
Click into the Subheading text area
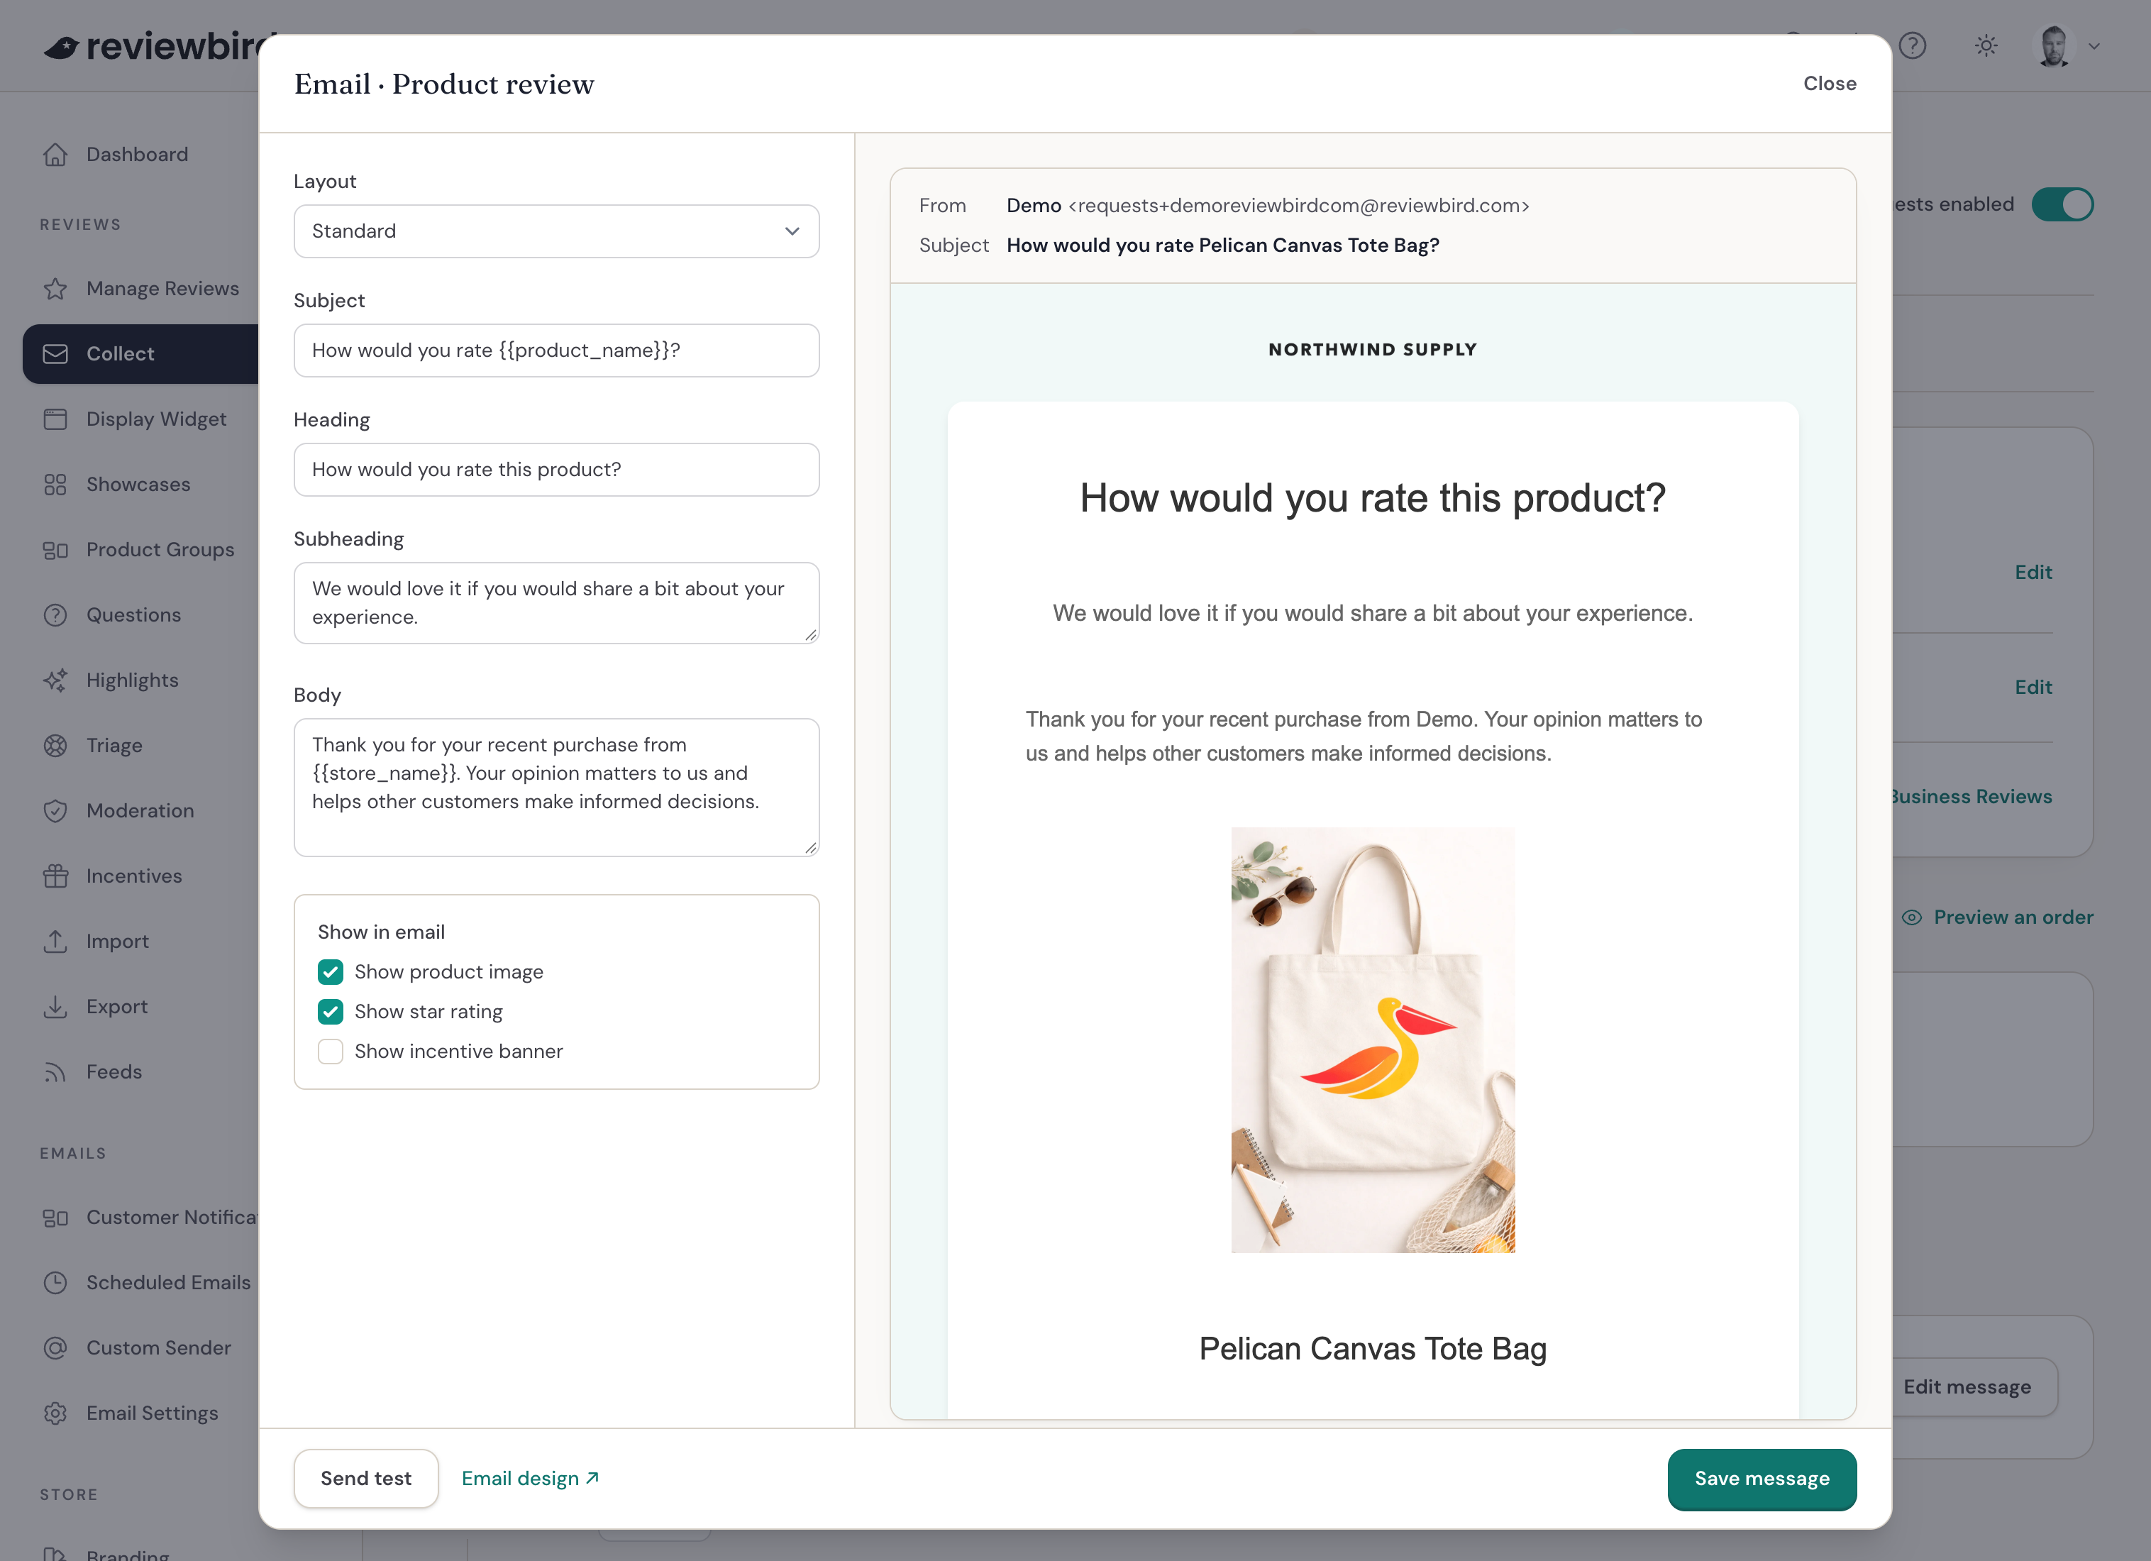pyautogui.click(x=557, y=603)
